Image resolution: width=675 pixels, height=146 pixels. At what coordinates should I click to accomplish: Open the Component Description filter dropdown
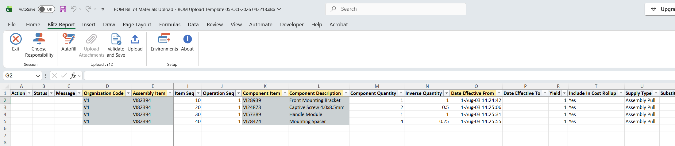(346, 93)
